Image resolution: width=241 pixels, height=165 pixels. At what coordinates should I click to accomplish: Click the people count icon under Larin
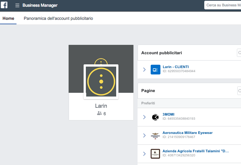click(x=99, y=113)
